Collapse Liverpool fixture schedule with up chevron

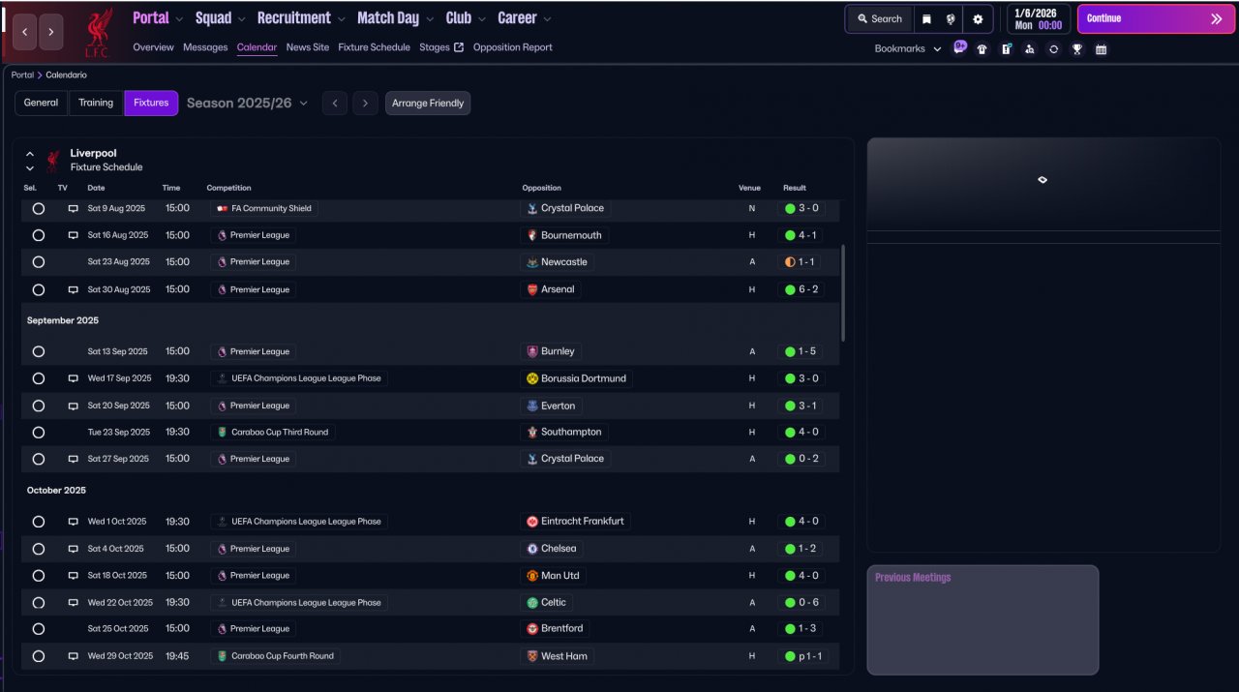30,154
